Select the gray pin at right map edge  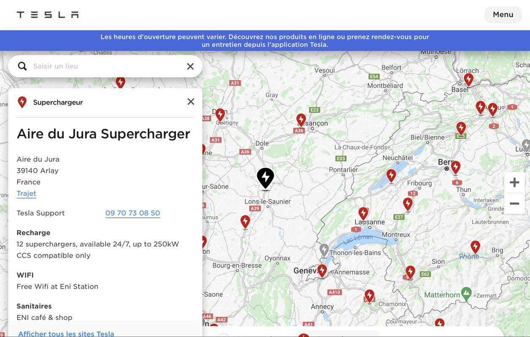[526, 146]
